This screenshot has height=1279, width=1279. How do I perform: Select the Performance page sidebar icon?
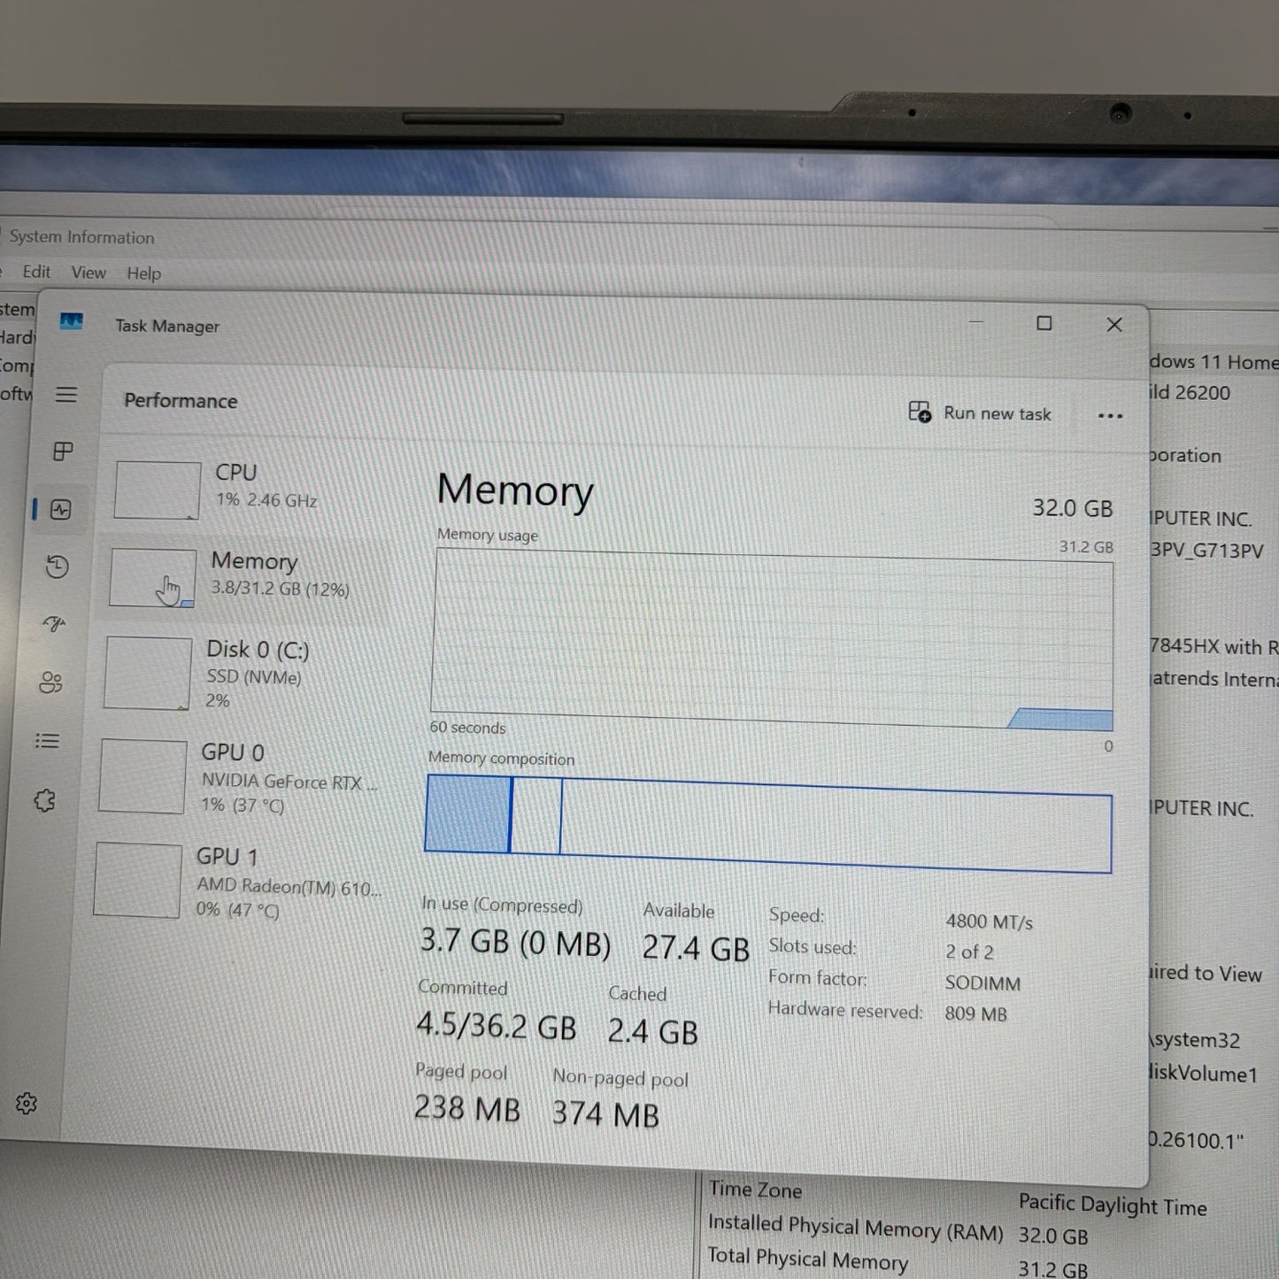tap(61, 510)
